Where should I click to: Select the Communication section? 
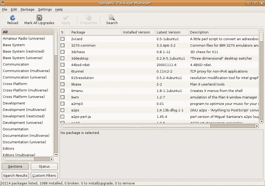(x=27, y=64)
